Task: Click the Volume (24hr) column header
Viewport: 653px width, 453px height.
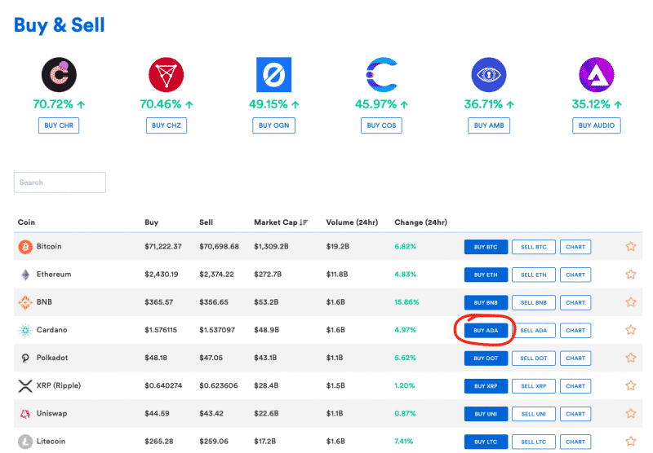Action: click(352, 222)
